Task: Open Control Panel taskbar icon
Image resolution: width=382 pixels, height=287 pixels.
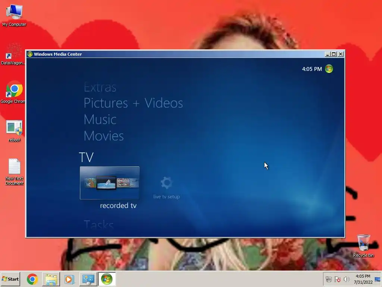Action: coord(88,279)
